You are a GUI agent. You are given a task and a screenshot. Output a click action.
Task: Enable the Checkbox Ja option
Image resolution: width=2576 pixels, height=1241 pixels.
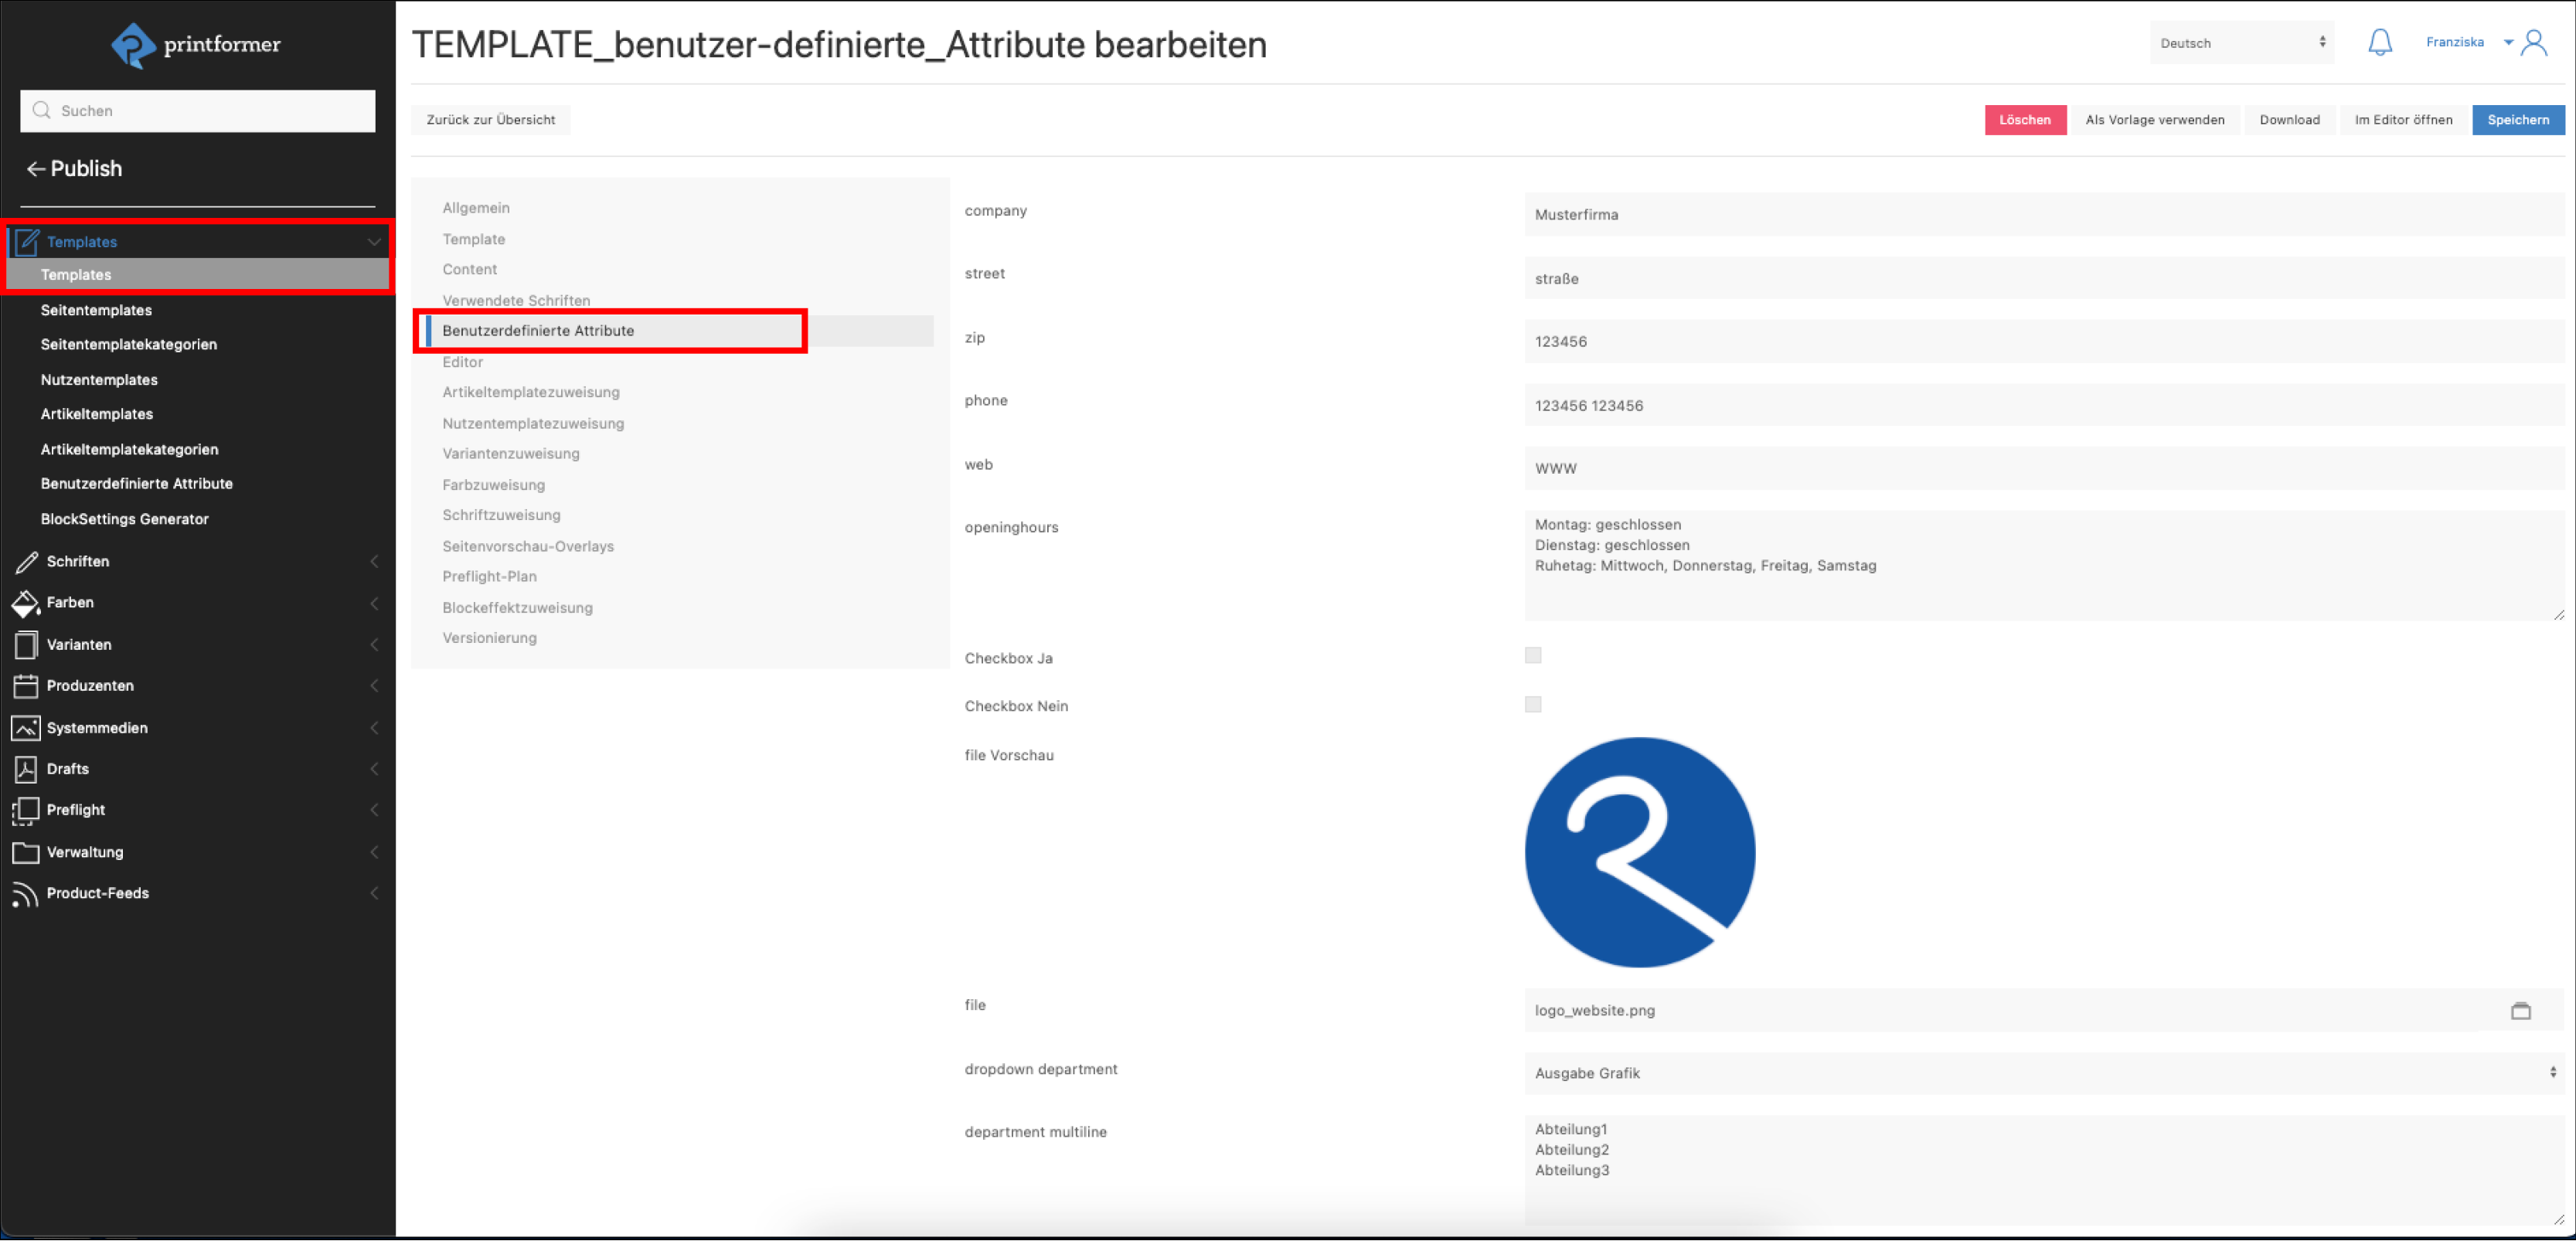point(1533,656)
